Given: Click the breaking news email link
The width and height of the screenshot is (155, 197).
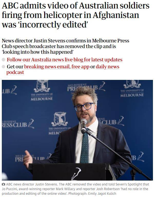Looking at the screenshot, I should point(47,67).
